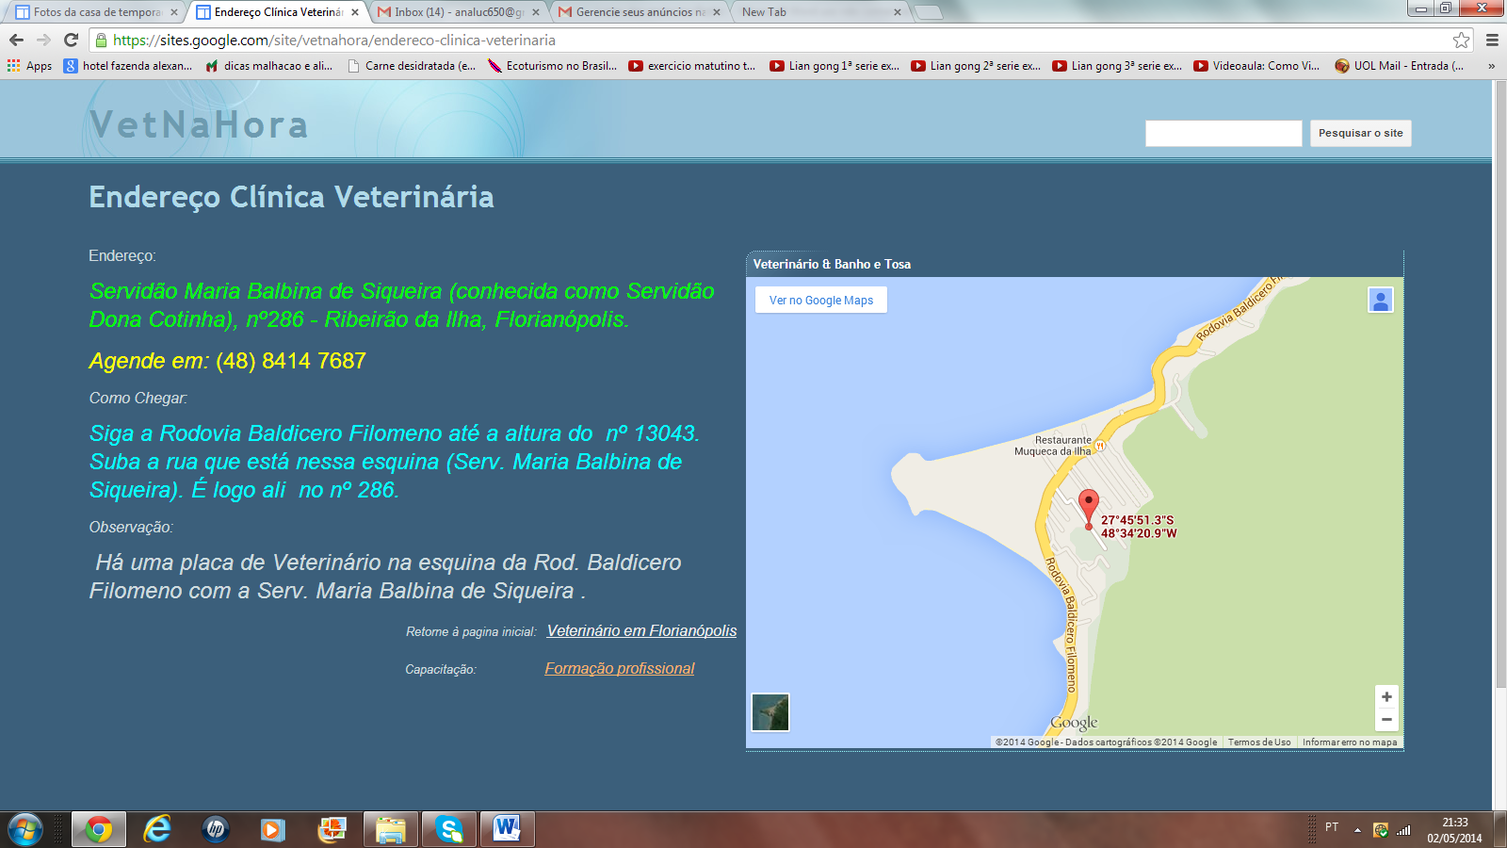Reload the current page
1507x848 pixels.
[71, 40]
